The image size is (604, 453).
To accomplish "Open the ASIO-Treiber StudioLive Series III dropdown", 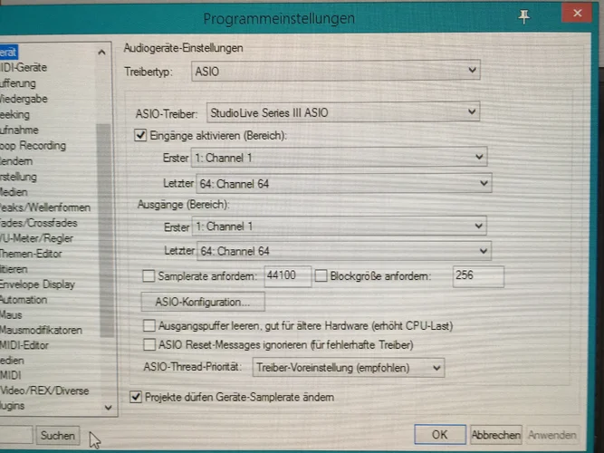I will pyautogui.click(x=343, y=112).
